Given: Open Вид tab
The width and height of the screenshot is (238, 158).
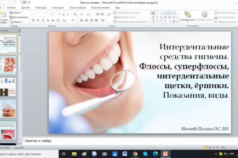Looking at the screenshot, I should point(118,8).
